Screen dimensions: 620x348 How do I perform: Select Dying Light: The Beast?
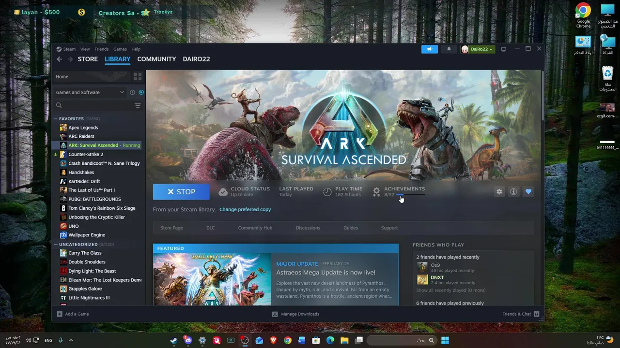(92, 271)
